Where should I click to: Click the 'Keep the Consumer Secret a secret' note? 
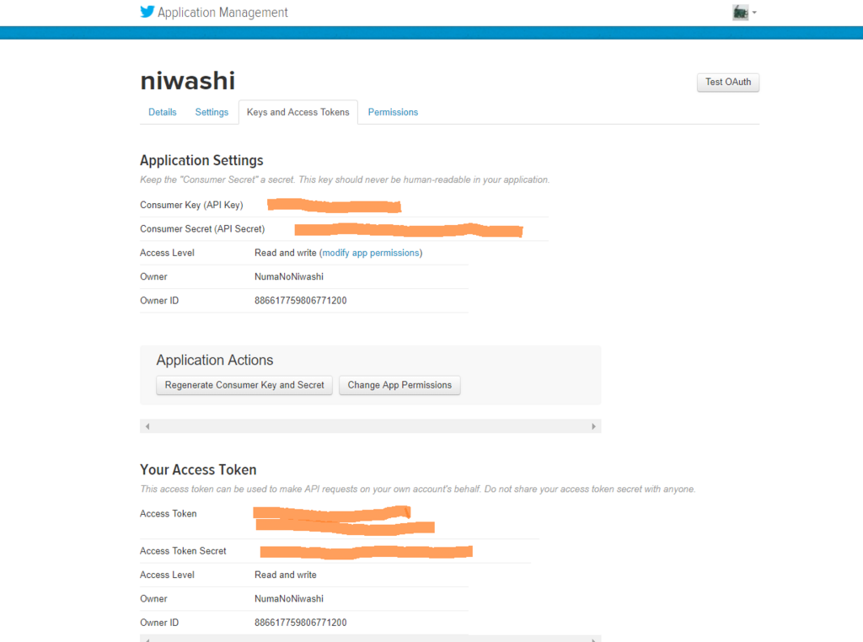[x=345, y=180]
